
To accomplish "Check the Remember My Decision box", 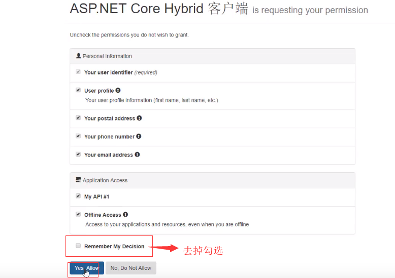I will pyautogui.click(x=78, y=246).
